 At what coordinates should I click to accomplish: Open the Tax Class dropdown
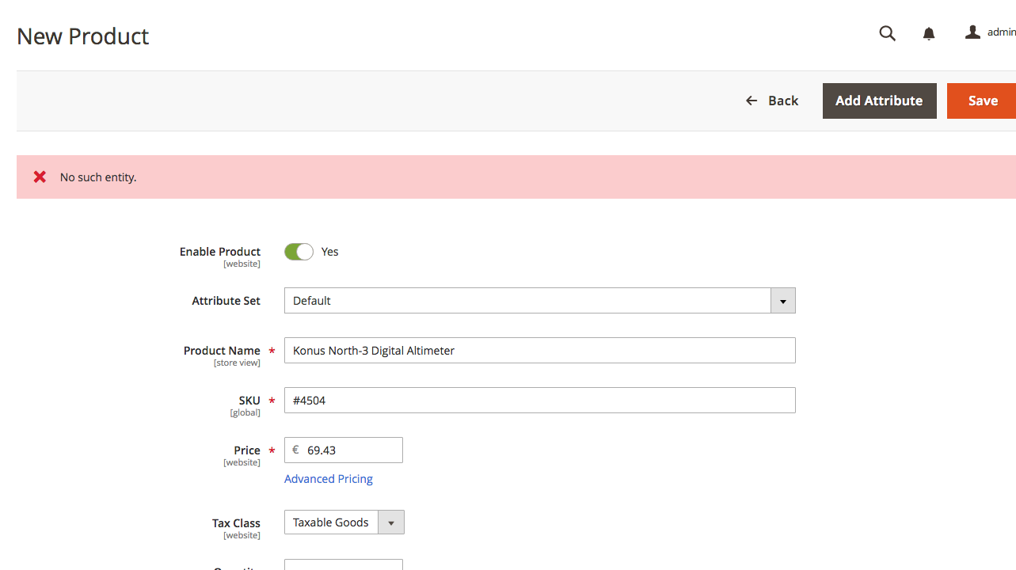(391, 522)
